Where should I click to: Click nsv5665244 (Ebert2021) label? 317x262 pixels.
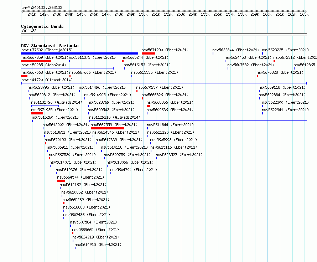click(145, 57)
